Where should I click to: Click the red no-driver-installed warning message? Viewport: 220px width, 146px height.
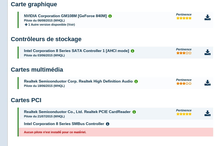(55, 132)
